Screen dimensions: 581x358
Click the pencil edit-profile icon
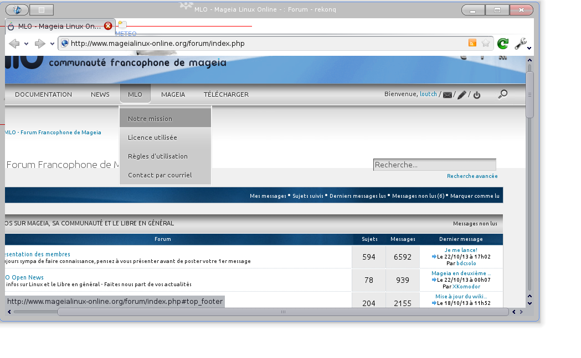(462, 94)
